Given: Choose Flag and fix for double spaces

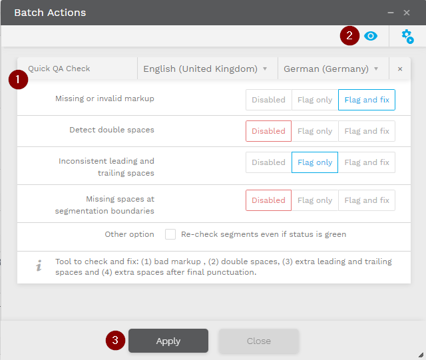Looking at the screenshot, I should point(367,131).
